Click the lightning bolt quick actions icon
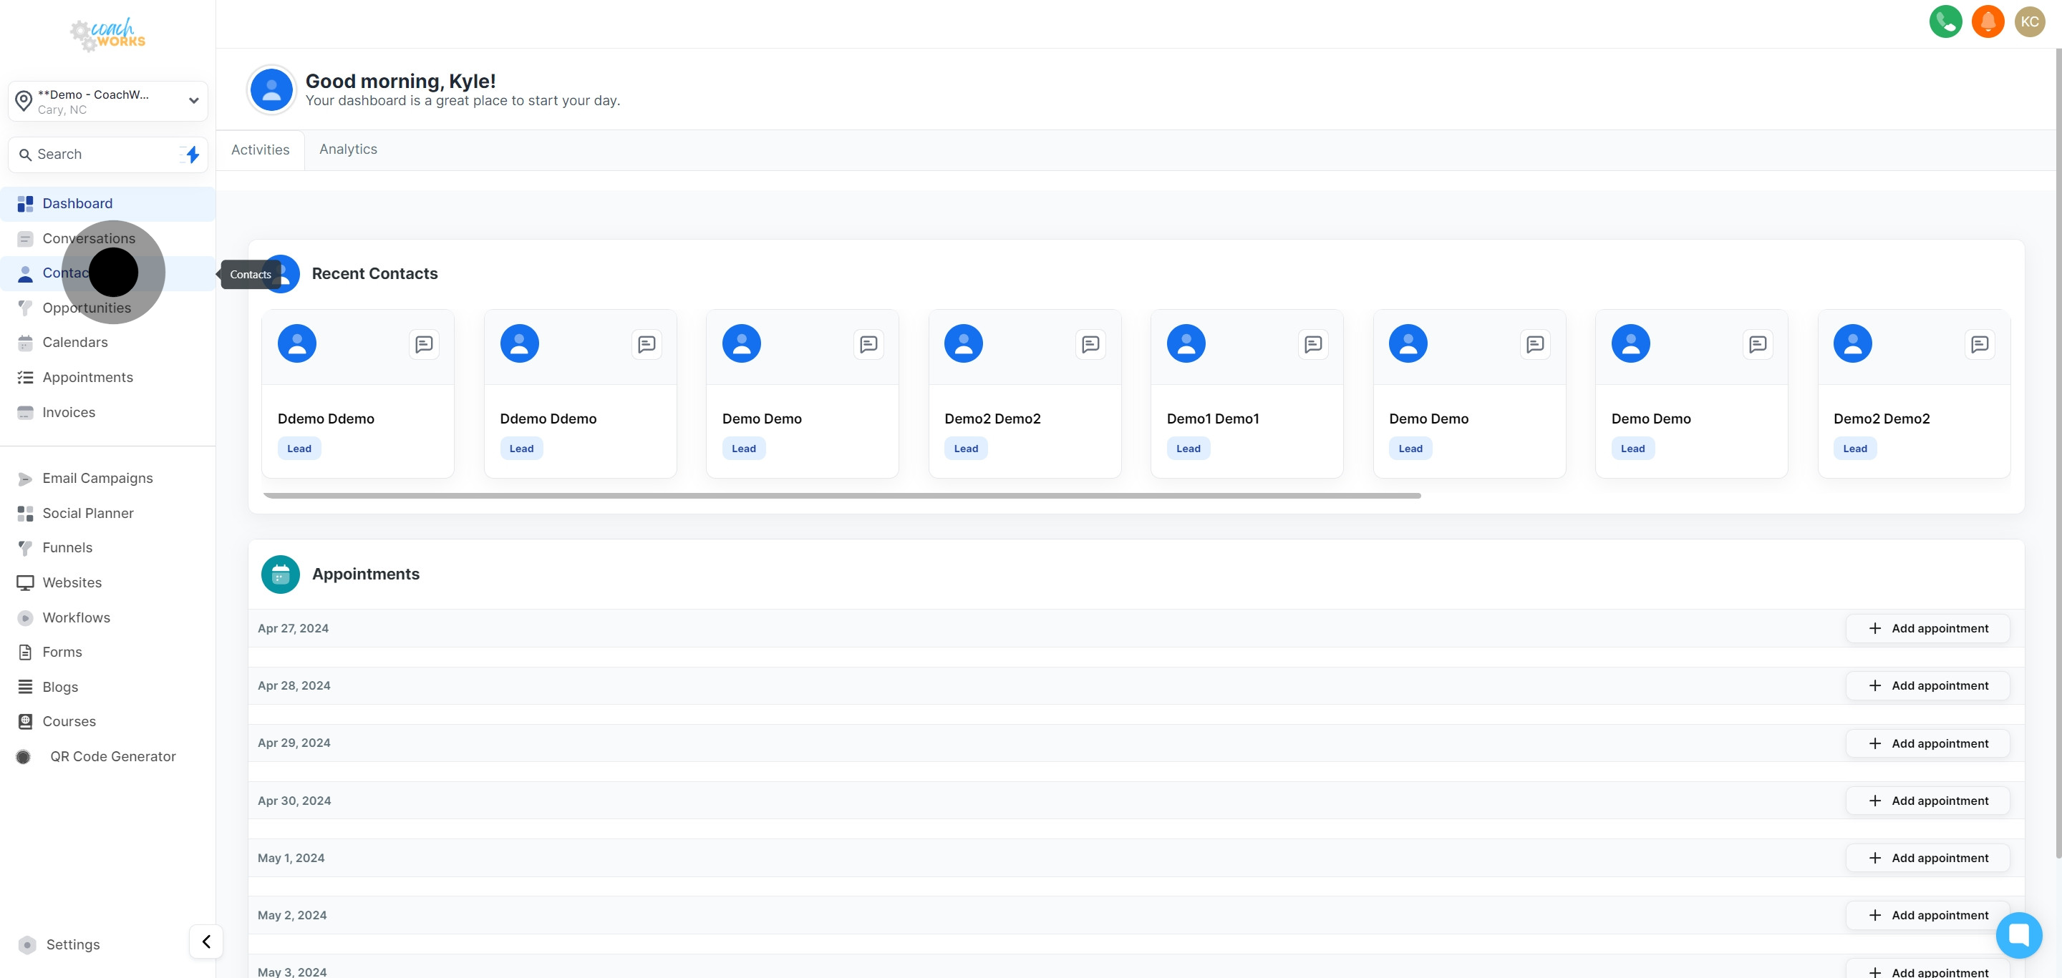Image resolution: width=2062 pixels, height=978 pixels. point(192,155)
